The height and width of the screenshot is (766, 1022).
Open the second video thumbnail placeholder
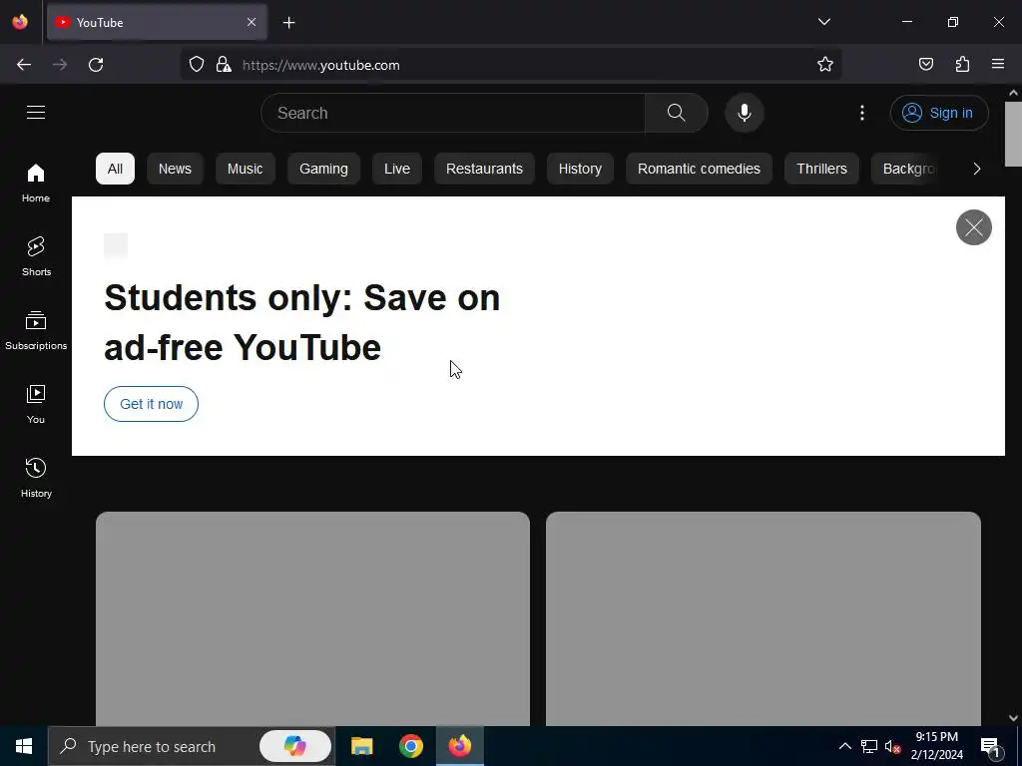[764, 618]
